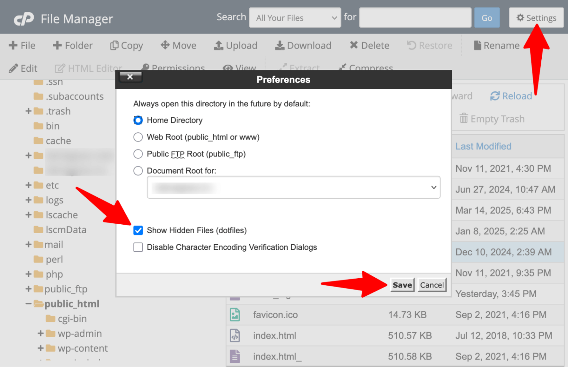This screenshot has height=367, width=568.
Task: Sort files by Last Modified
Action: (483, 146)
